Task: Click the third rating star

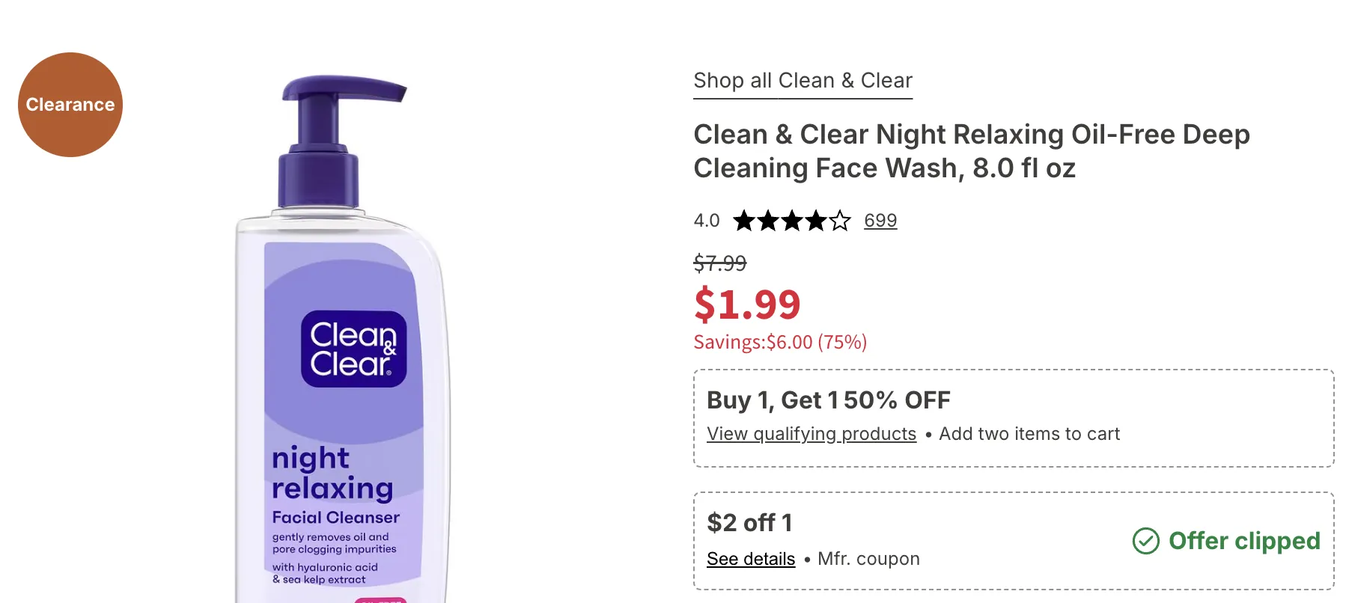Action: (x=792, y=221)
